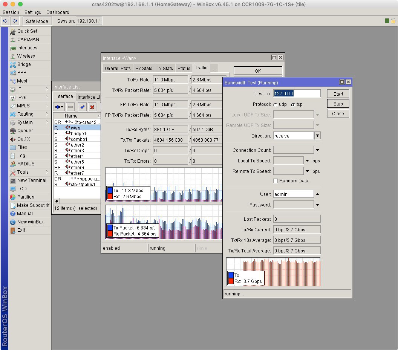Image resolution: width=398 pixels, height=350 pixels.
Task: Stop the running bandwidth test
Action: coord(338,104)
